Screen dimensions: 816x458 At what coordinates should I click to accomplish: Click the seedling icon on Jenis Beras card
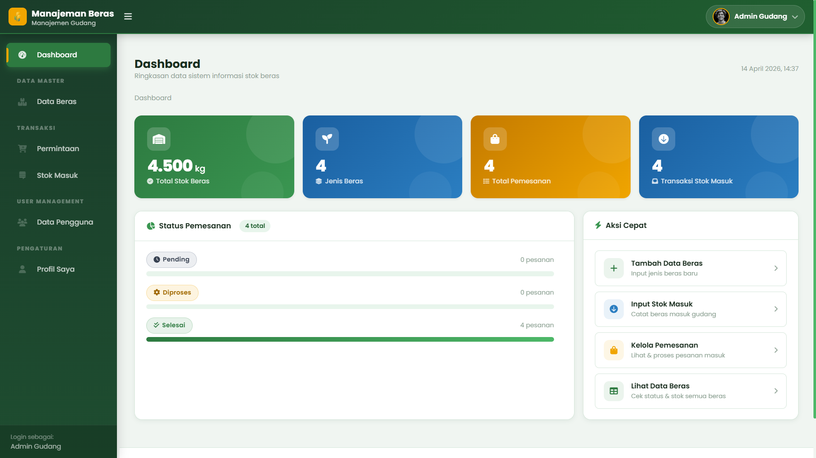click(x=327, y=139)
